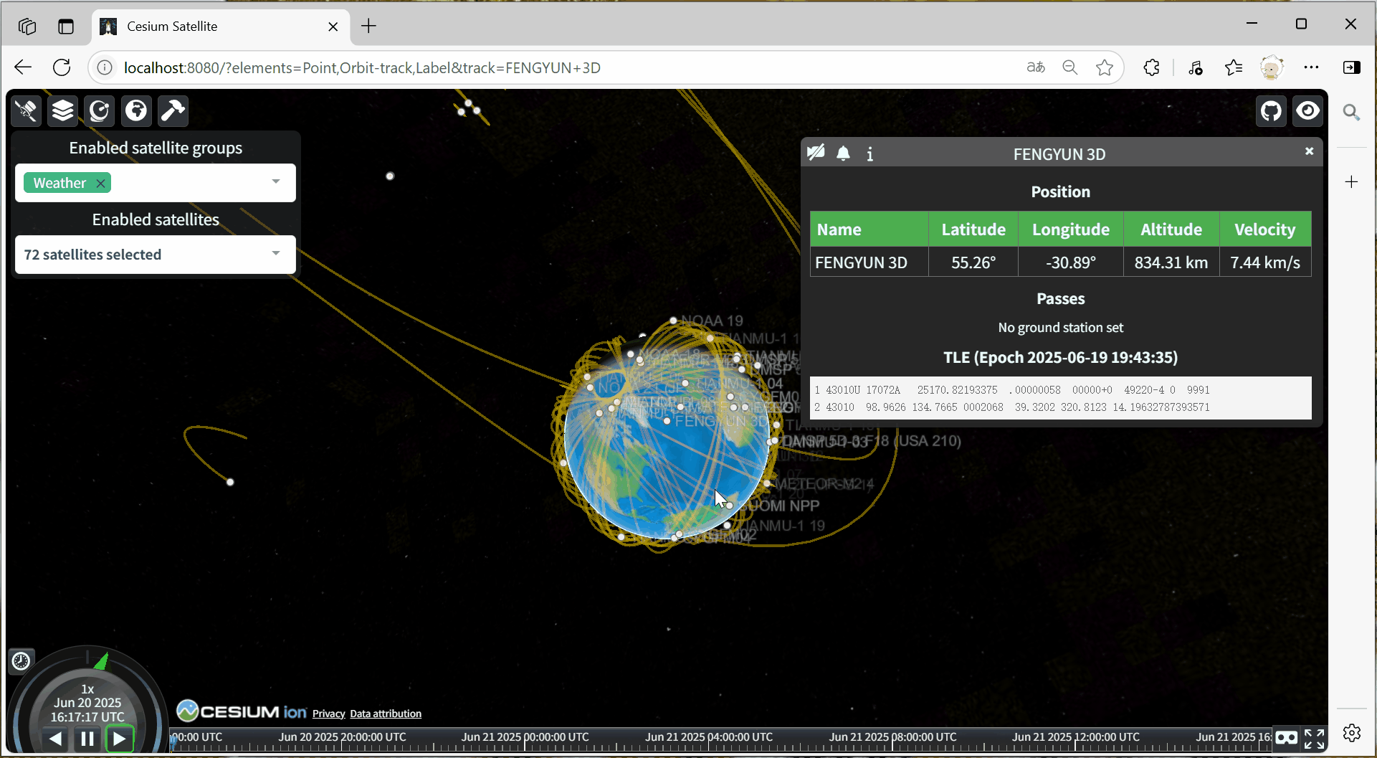Image resolution: width=1377 pixels, height=758 pixels.
Task: Click the lone satellite point at the looped orbit
Action: pos(230,482)
